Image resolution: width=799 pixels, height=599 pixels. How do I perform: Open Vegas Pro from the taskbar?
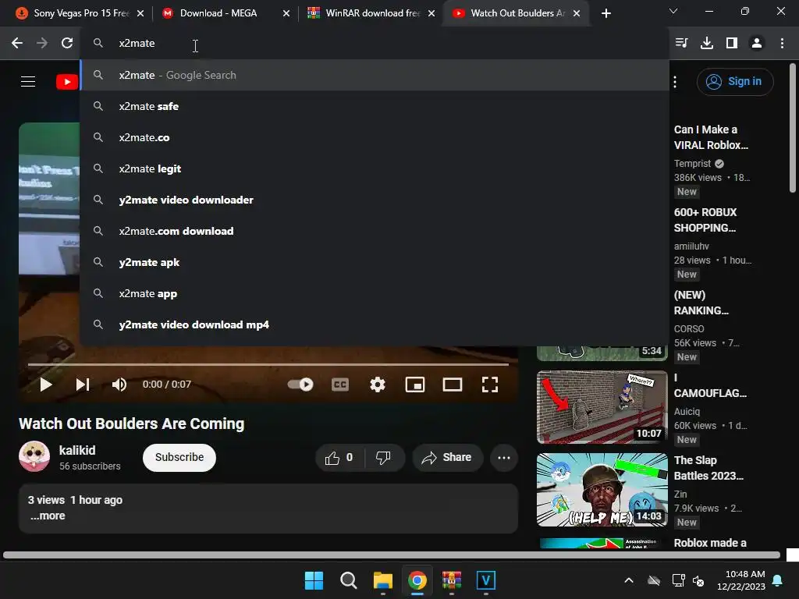(485, 580)
